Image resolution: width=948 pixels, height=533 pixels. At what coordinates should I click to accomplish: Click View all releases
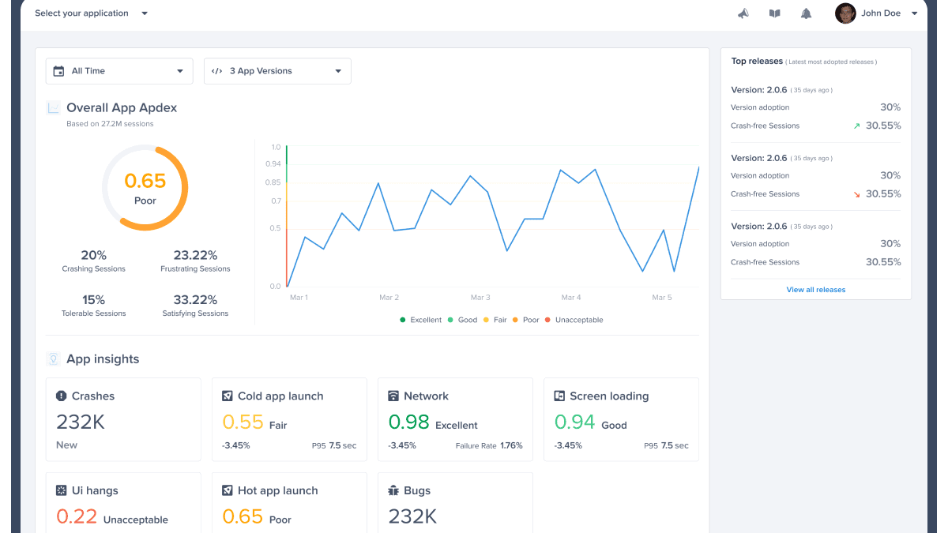[815, 289]
